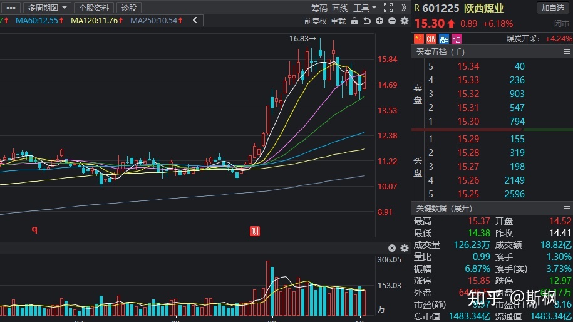Click the MA250:10.54 indicator label
Viewport: 573px width, 322px height.
point(157,21)
